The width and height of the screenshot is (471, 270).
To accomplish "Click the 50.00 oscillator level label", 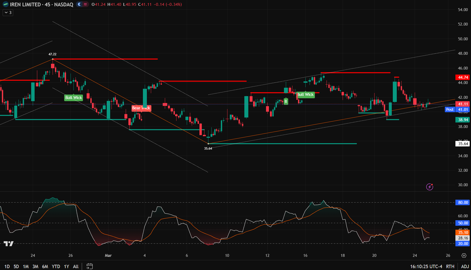I will coord(462,223).
